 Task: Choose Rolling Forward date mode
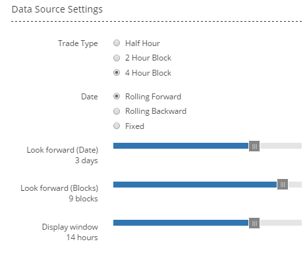pyautogui.click(x=117, y=96)
